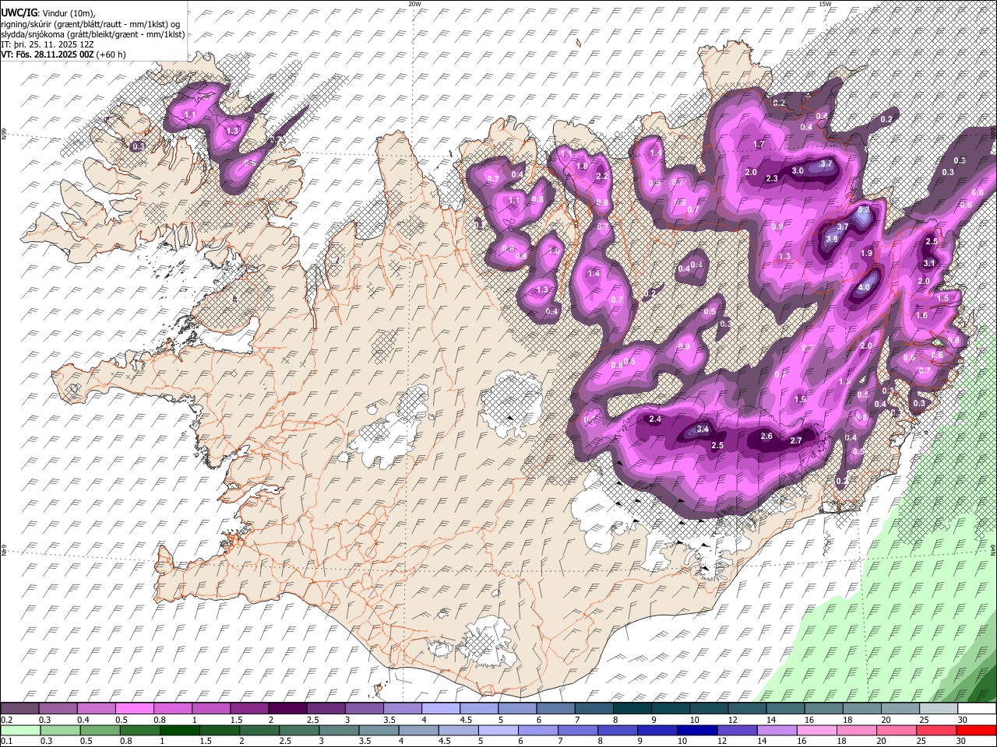The height and width of the screenshot is (747, 997).
Task: Click the 2.7 value label on the map
Action: click(x=796, y=440)
